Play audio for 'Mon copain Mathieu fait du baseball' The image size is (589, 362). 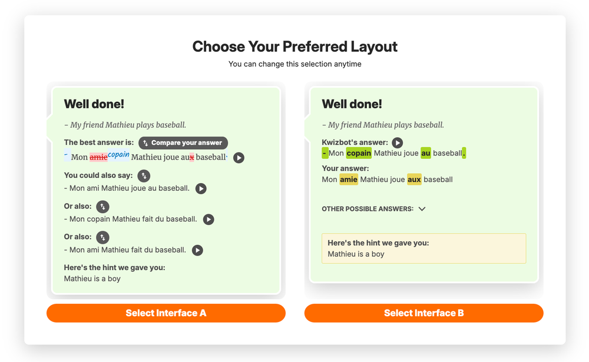[209, 219]
